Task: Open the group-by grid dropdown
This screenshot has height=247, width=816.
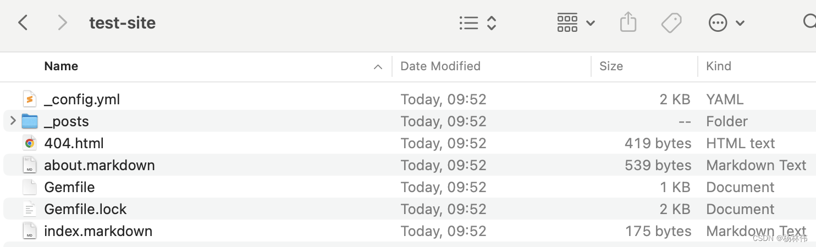Action: (x=575, y=23)
